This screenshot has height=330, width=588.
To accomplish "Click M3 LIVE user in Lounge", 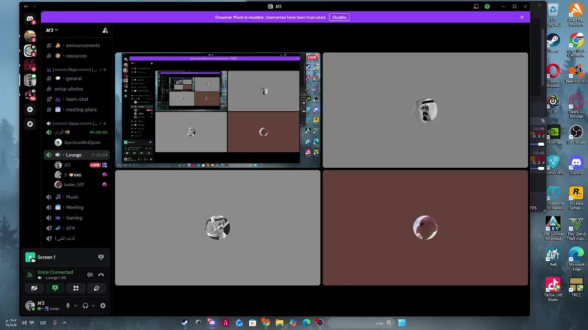I will tap(81, 165).
